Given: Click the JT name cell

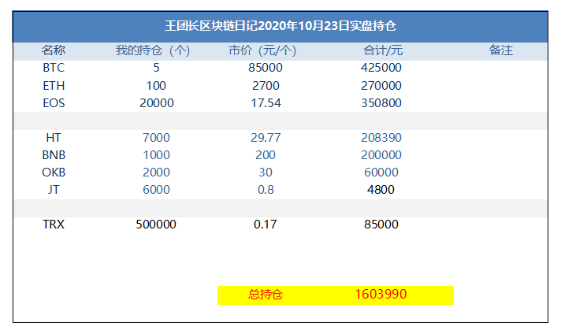Looking at the screenshot, I should click(x=54, y=190).
